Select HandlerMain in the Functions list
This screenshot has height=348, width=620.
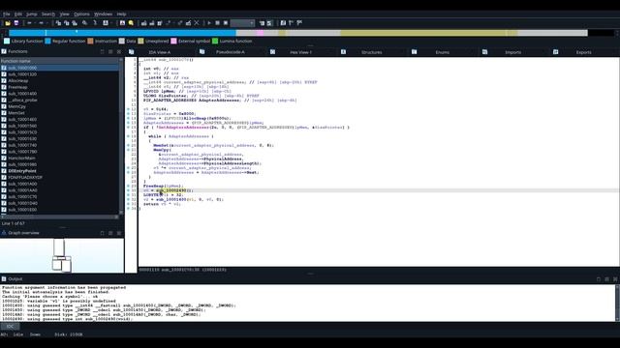(x=21, y=158)
